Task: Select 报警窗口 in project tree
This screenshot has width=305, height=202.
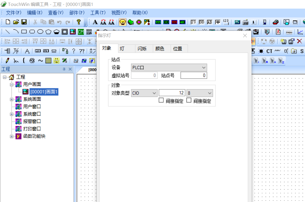Action: pos(32,121)
